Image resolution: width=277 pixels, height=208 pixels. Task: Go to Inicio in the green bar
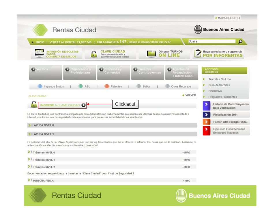pos(40,42)
